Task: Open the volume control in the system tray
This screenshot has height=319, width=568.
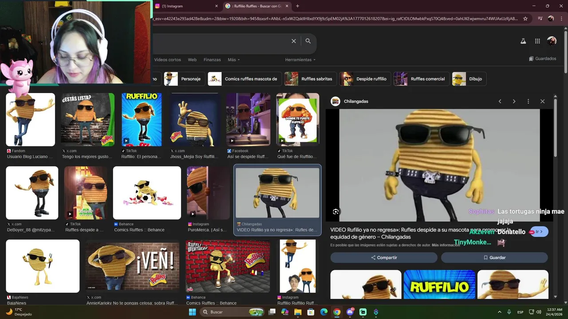Action: [539, 312]
